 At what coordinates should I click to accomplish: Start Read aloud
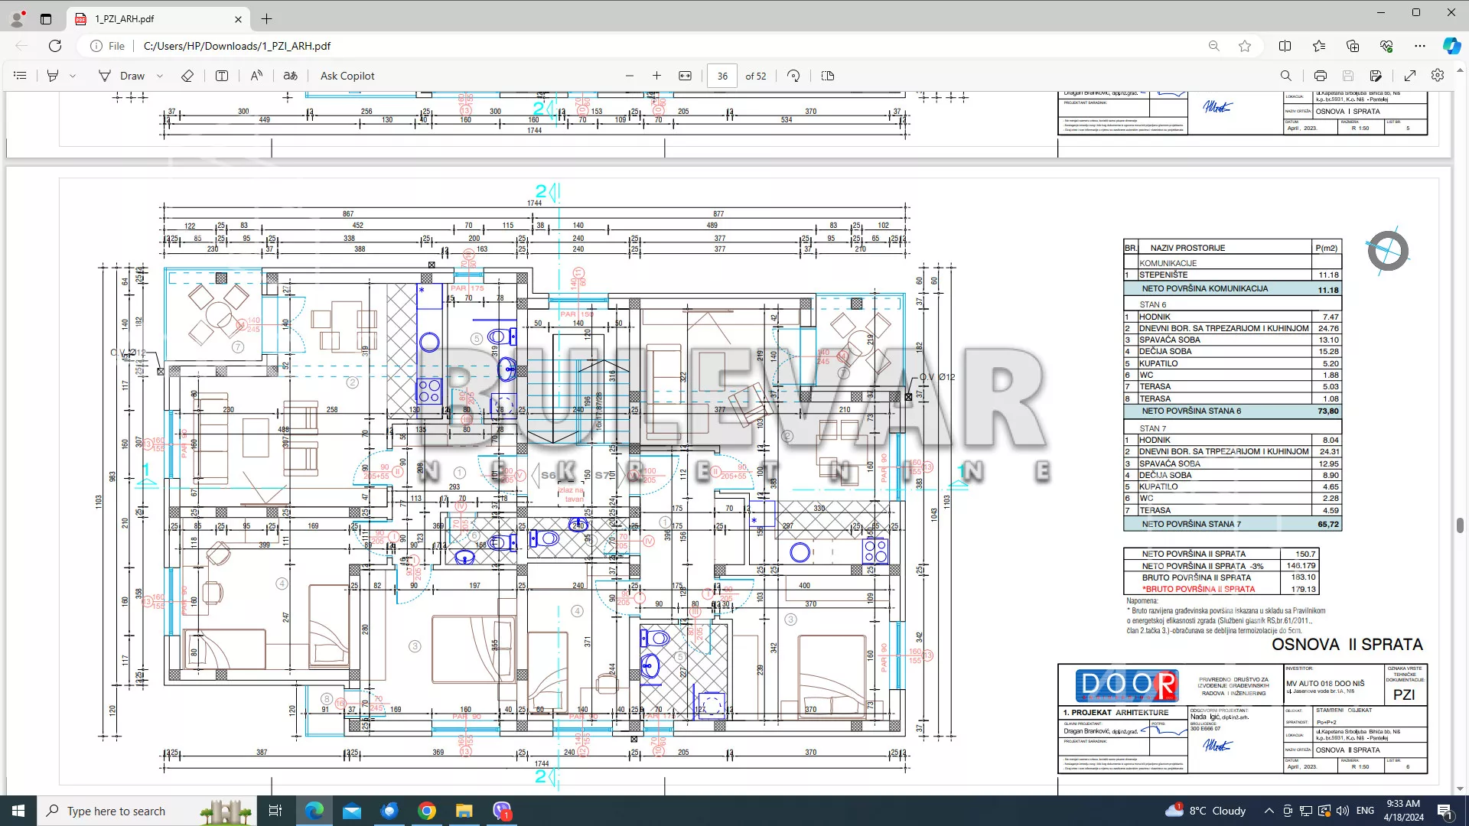(x=256, y=76)
